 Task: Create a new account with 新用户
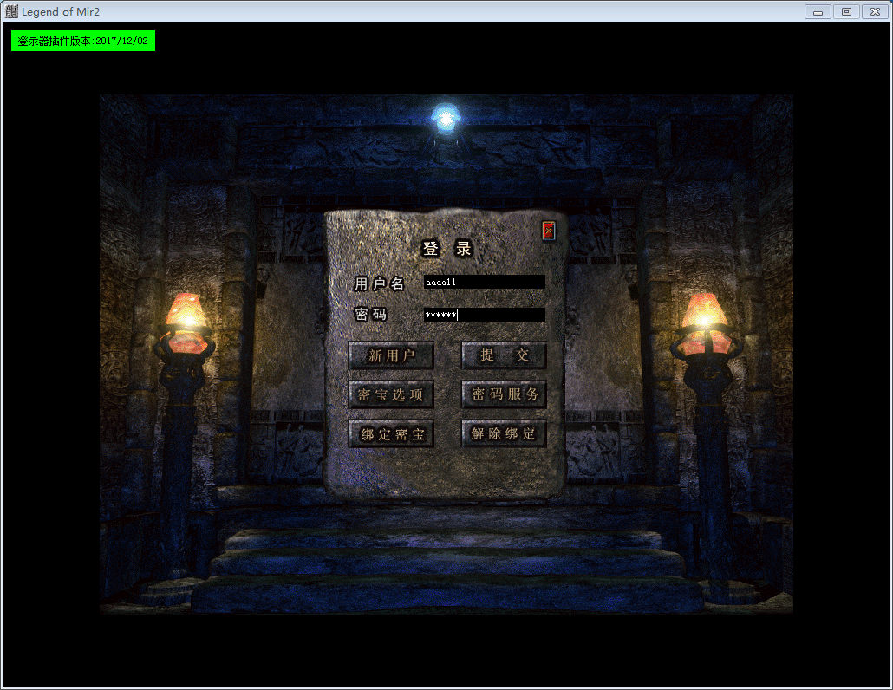[391, 355]
